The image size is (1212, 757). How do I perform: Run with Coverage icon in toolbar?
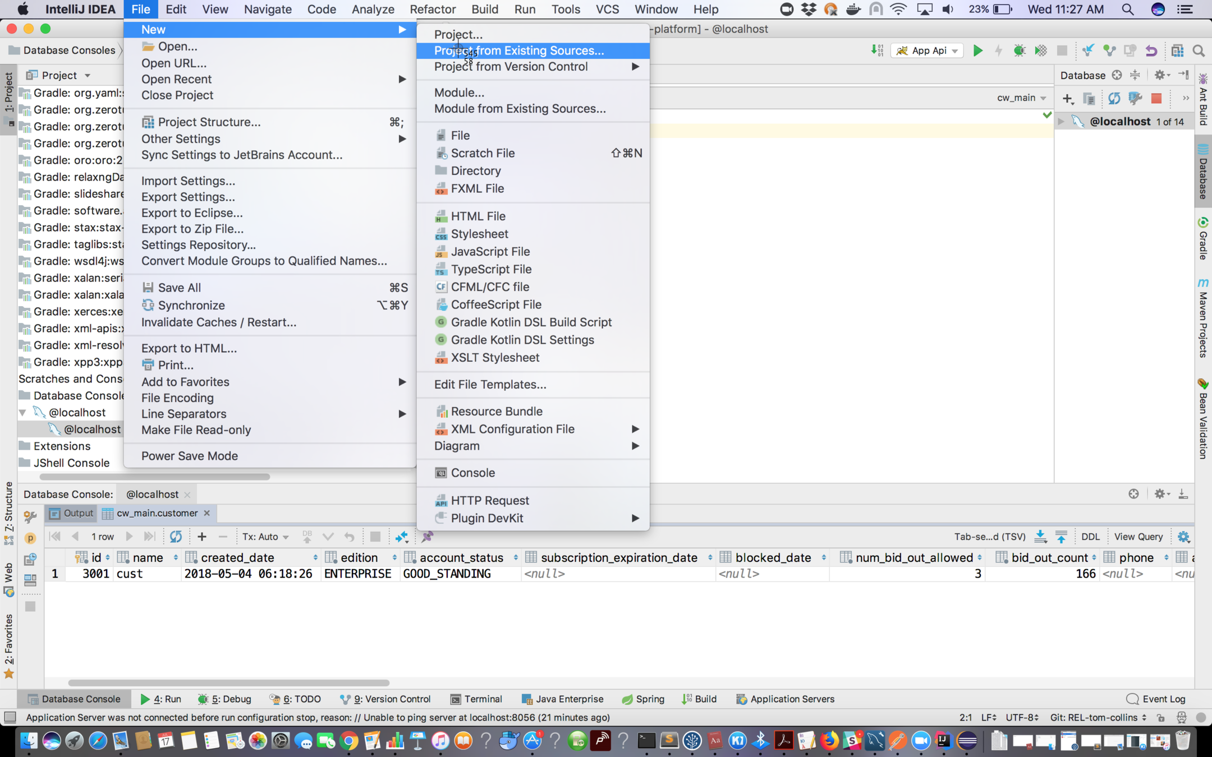point(1041,50)
